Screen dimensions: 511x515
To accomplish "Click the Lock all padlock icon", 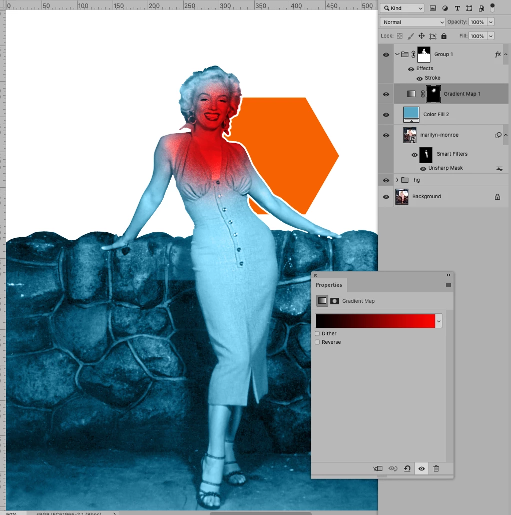I will pyautogui.click(x=444, y=36).
